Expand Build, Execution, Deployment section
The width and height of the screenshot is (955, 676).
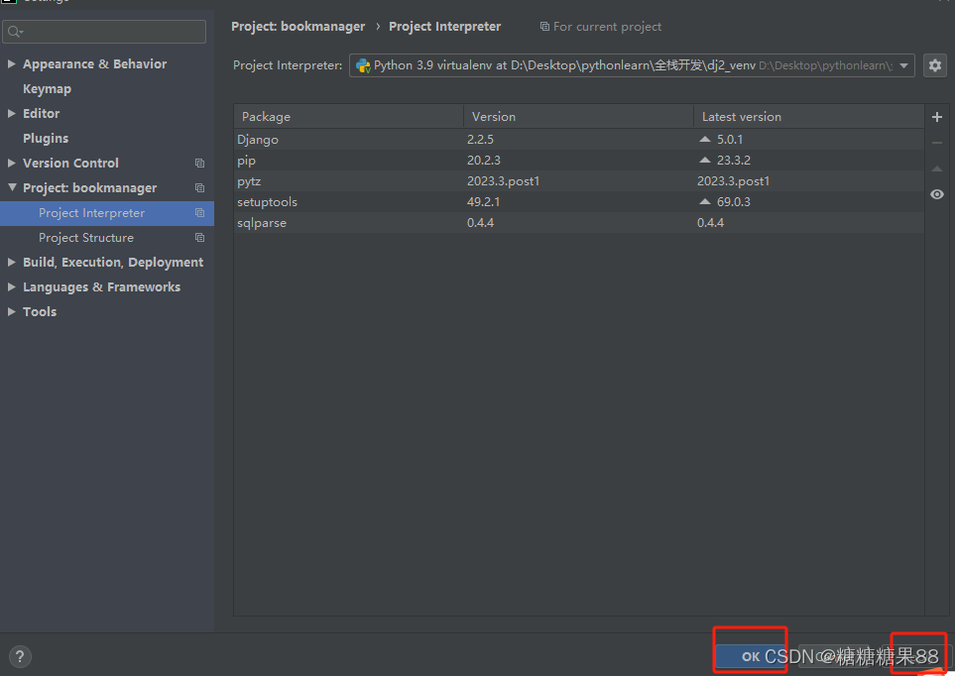click(11, 263)
